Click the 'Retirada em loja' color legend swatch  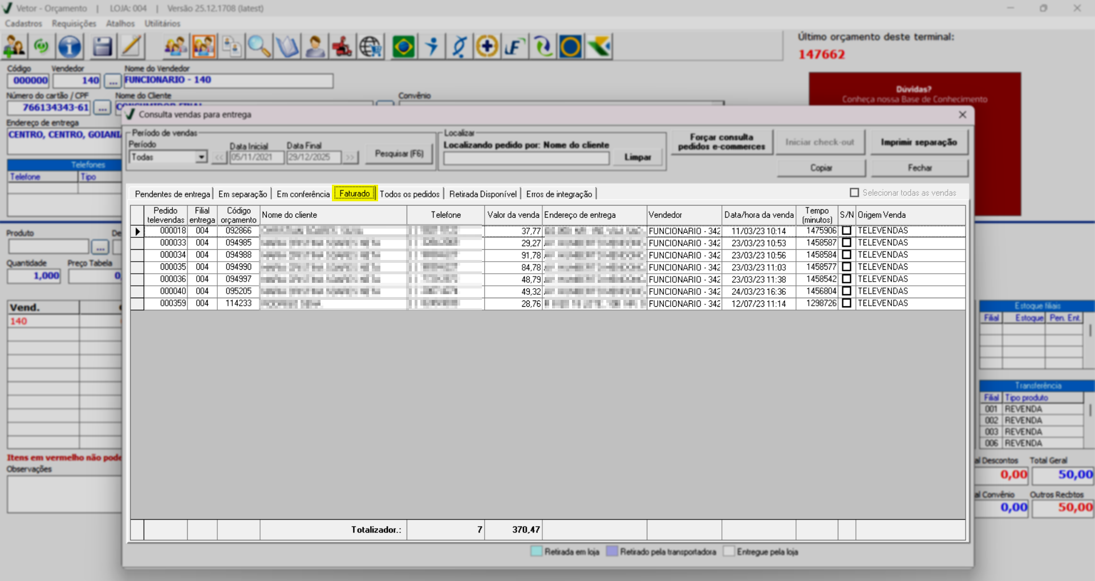click(536, 551)
